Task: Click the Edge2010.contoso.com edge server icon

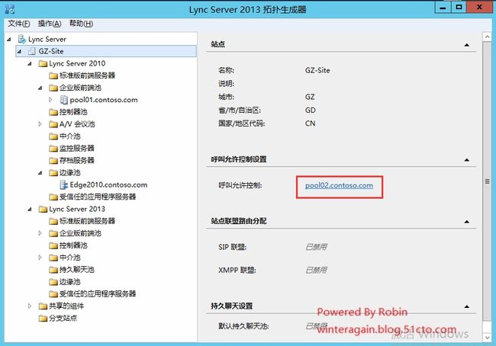Action: [64, 185]
